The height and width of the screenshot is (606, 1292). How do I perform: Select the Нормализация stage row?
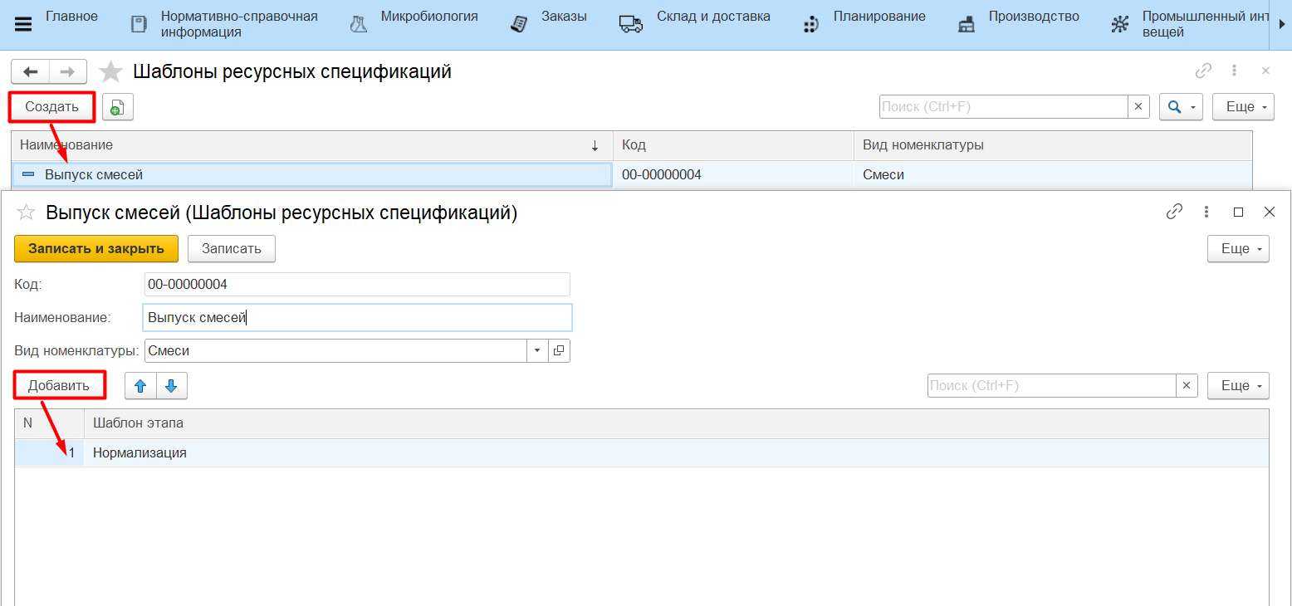(139, 453)
